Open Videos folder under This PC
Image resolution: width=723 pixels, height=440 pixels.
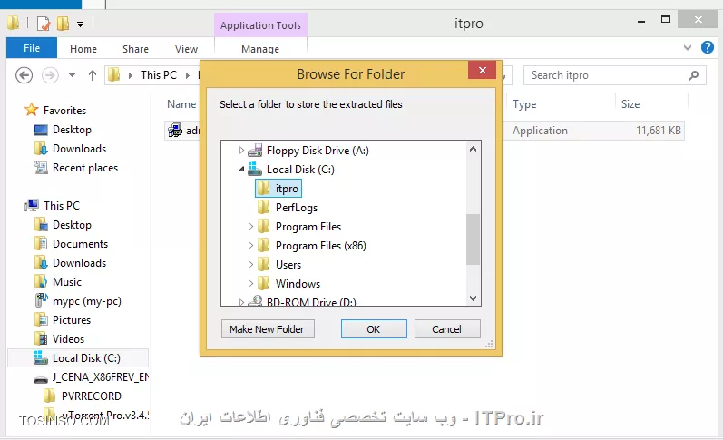[x=68, y=339]
